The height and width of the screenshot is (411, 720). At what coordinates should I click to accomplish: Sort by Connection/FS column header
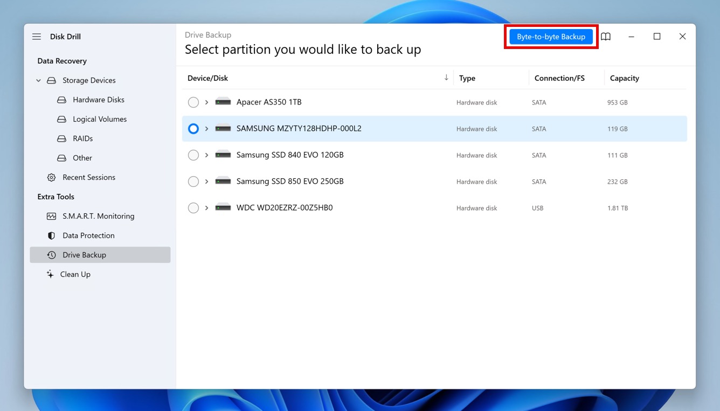click(x=559, y=78)
